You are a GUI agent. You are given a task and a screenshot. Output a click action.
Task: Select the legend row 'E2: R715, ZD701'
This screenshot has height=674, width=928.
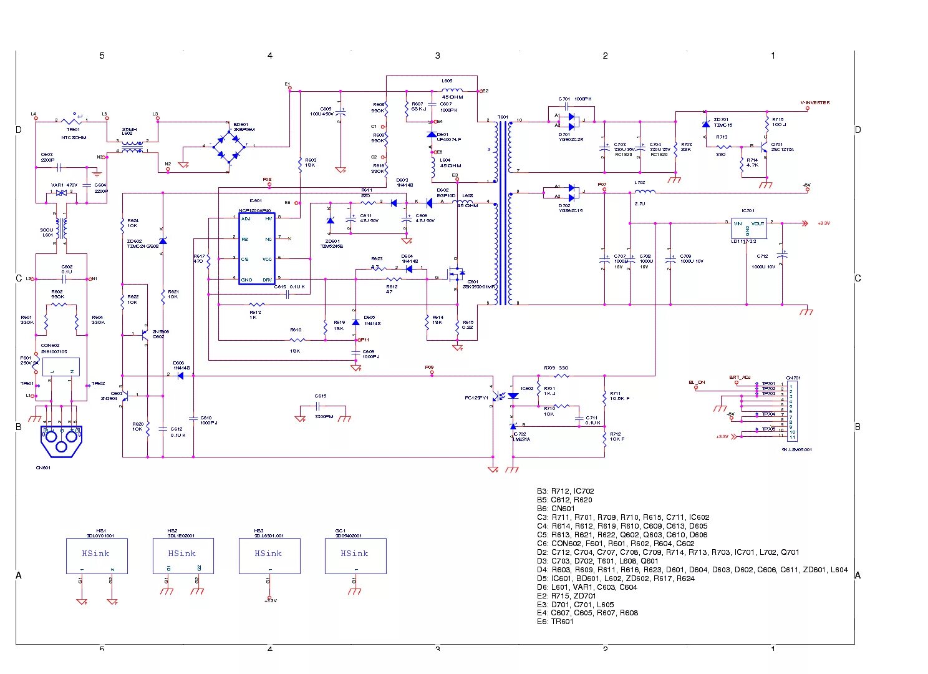click(566, 596)
